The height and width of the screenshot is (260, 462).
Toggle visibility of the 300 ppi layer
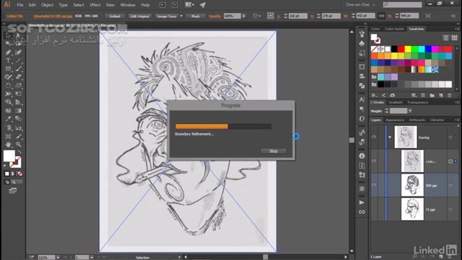click(374, 185)
